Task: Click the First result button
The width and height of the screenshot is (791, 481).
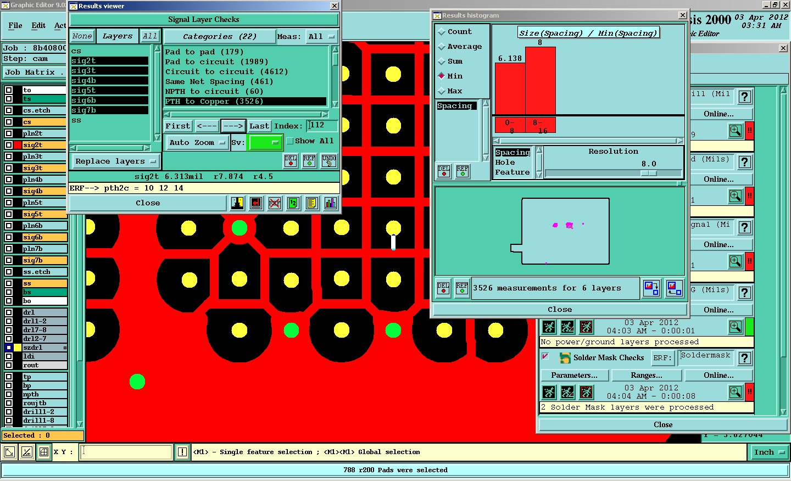Action: 178,126
